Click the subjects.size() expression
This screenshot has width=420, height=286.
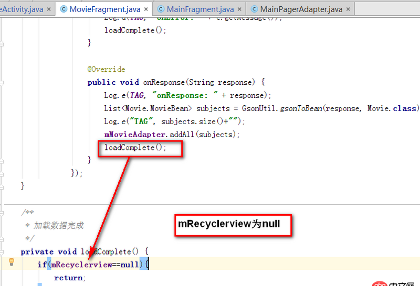tap(192, 122)
